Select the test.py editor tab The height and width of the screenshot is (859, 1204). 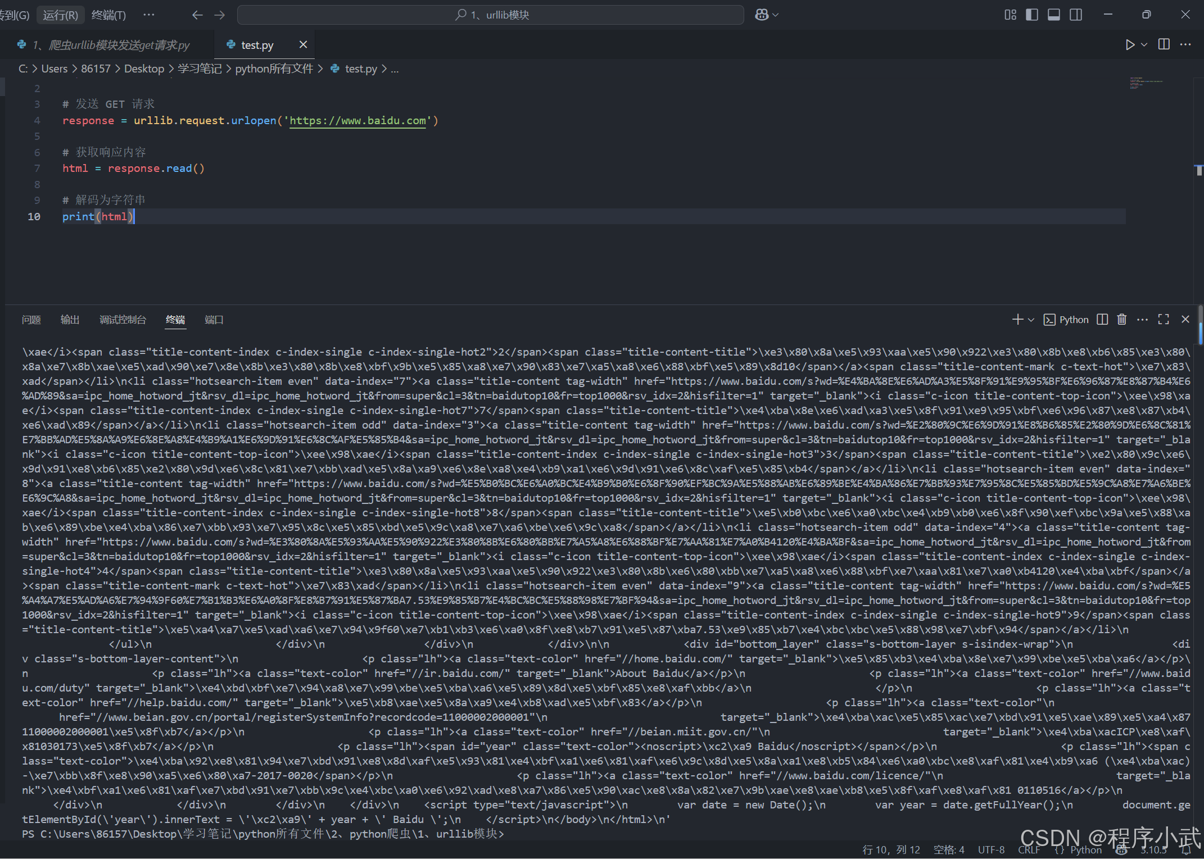pyautogui.click(x=257, y=45)
